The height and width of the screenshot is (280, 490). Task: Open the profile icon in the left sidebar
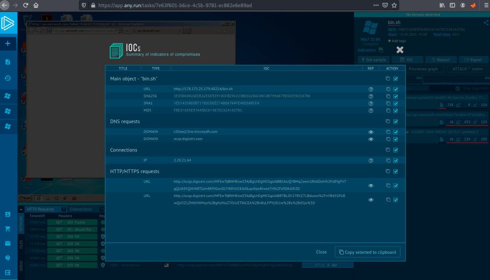[x=8, y=214]
